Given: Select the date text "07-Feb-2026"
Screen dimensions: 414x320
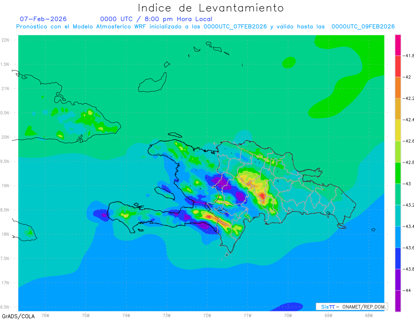Looking at the screenshot, I should (x=43, y=19).
